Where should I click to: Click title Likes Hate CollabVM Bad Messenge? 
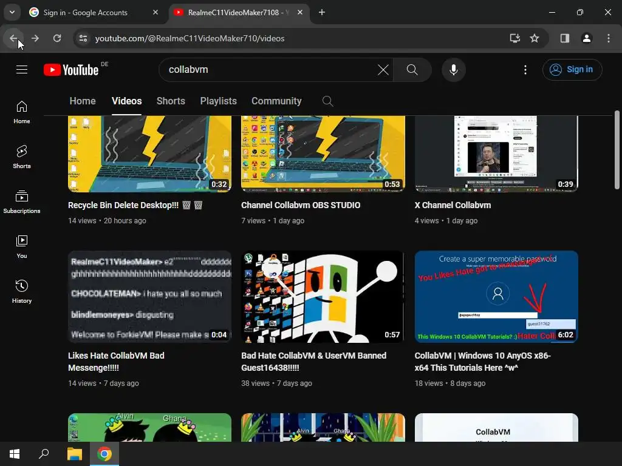coord(116,362)
